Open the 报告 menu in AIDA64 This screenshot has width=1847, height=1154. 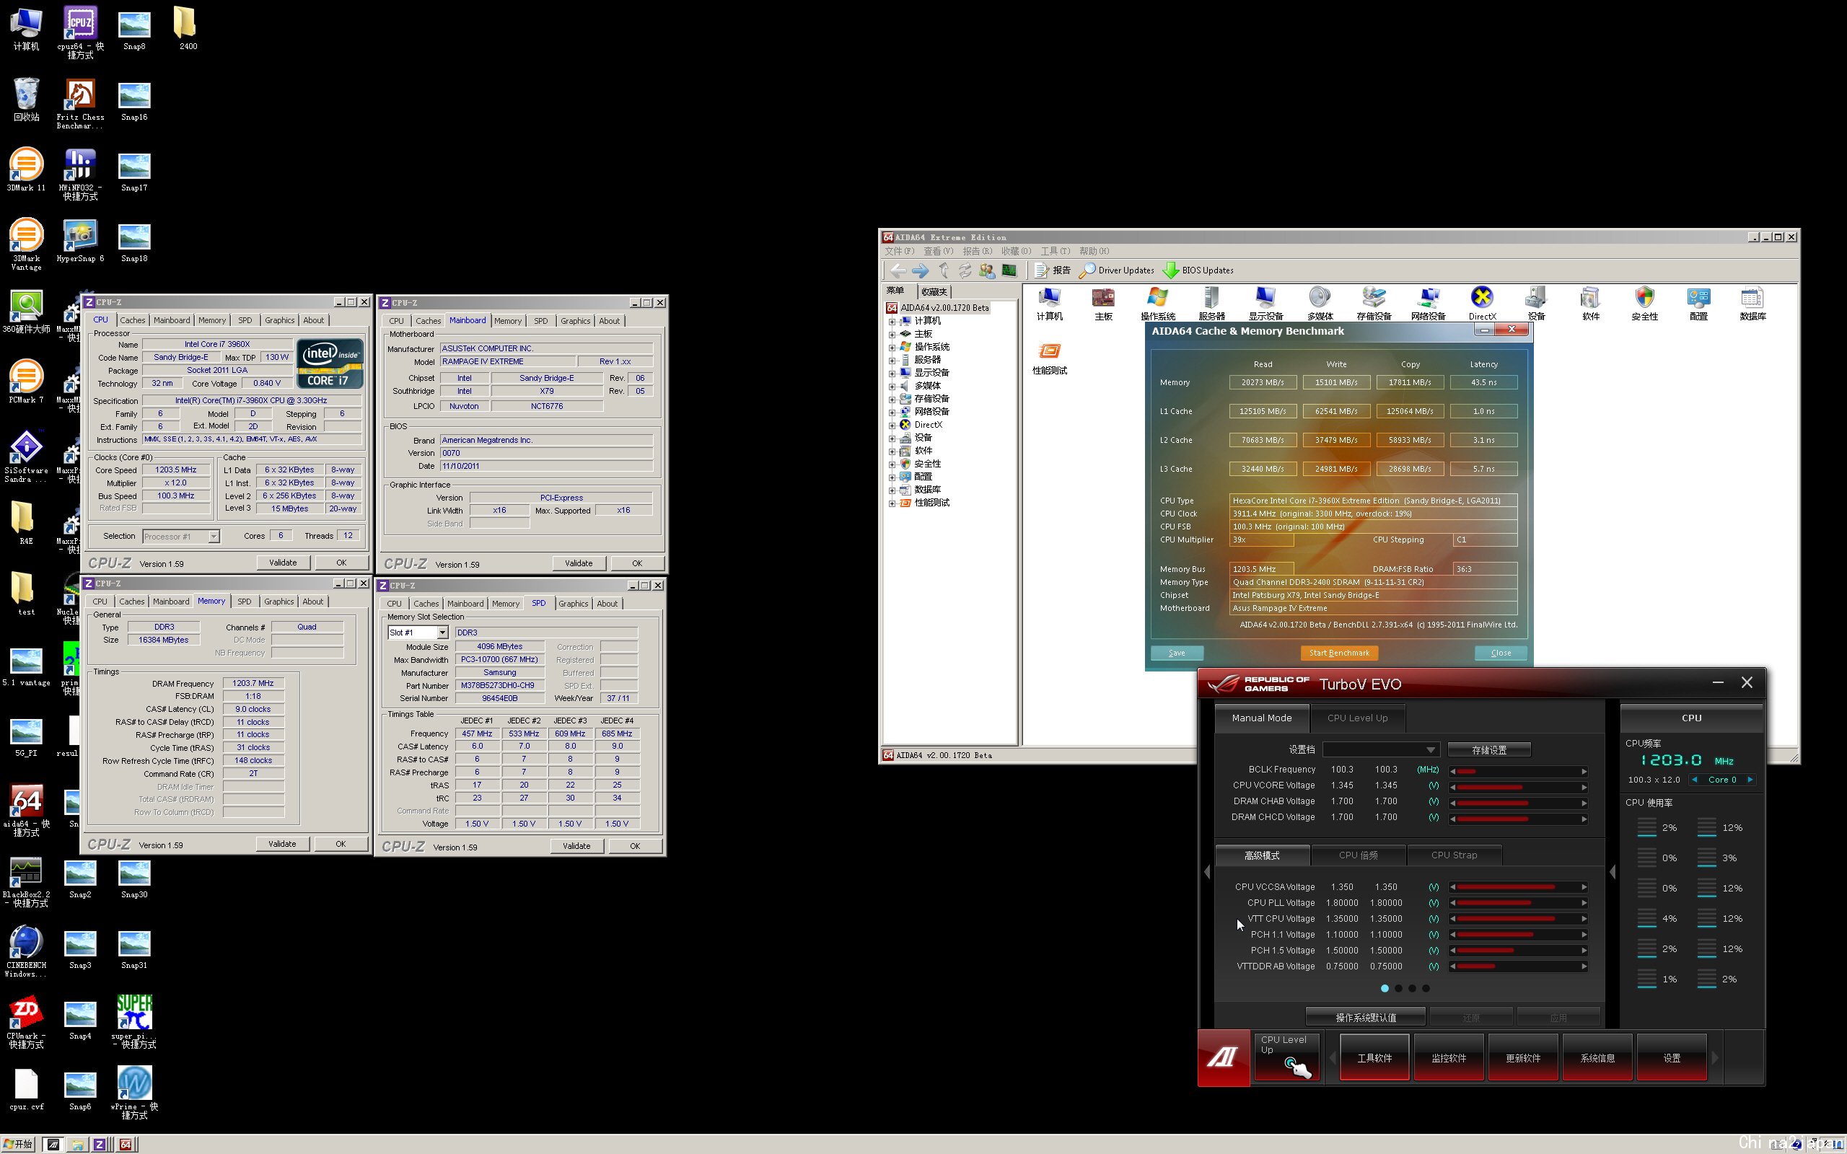[x=977, y=251]
